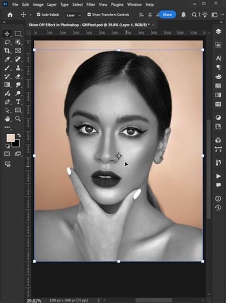Select the Smudge tool
Screen dimensions: 226x303
[18, 84]
